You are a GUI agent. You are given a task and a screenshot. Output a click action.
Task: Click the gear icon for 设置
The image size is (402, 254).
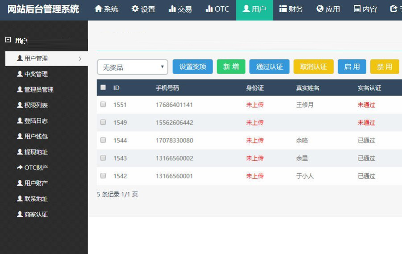[135, 9]
